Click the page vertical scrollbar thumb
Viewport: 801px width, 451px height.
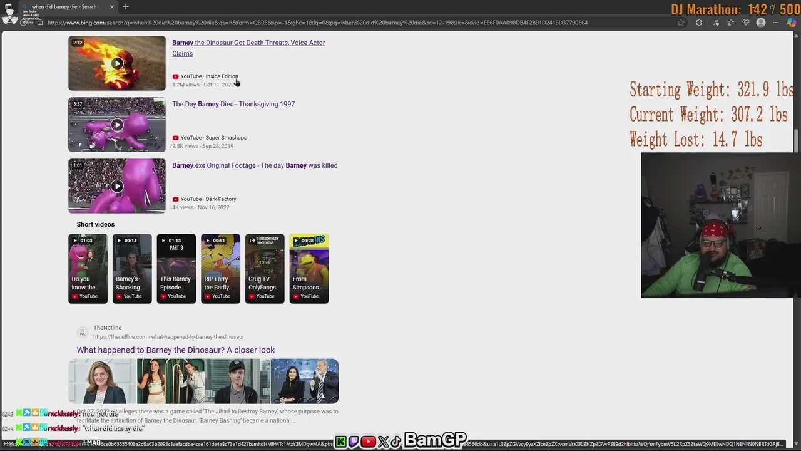(797, 140)
